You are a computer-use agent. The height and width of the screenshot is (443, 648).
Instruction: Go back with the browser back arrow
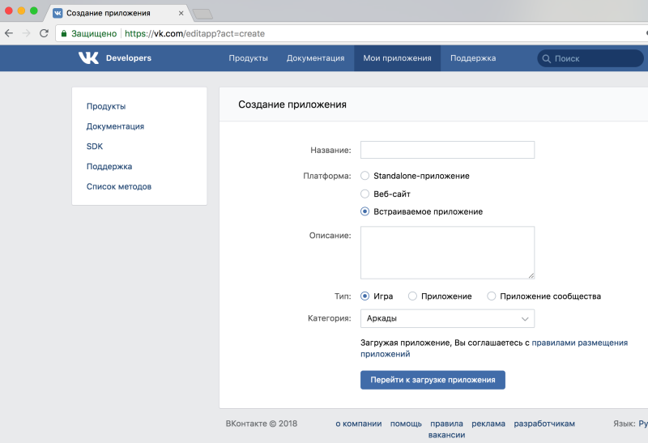(9, 33)
